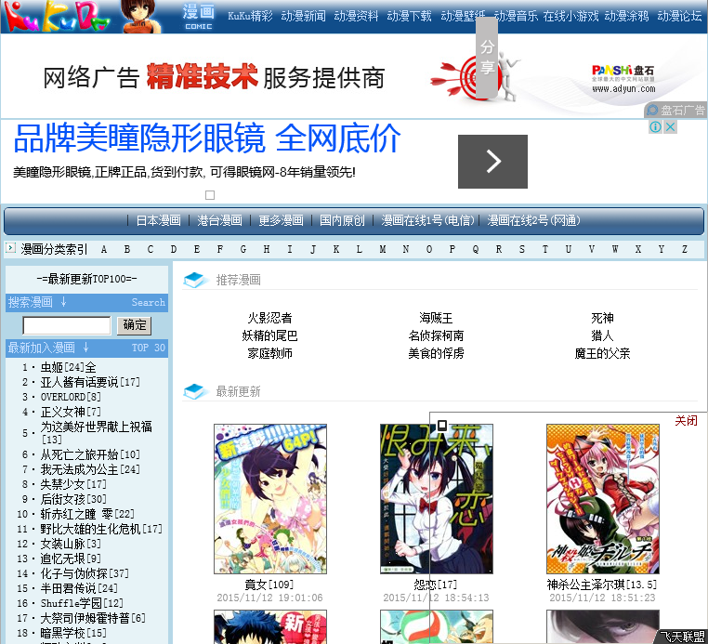
Task: Open 野比大雄的生化危机[17] in sidebar
Action: [x=101, y=529]
